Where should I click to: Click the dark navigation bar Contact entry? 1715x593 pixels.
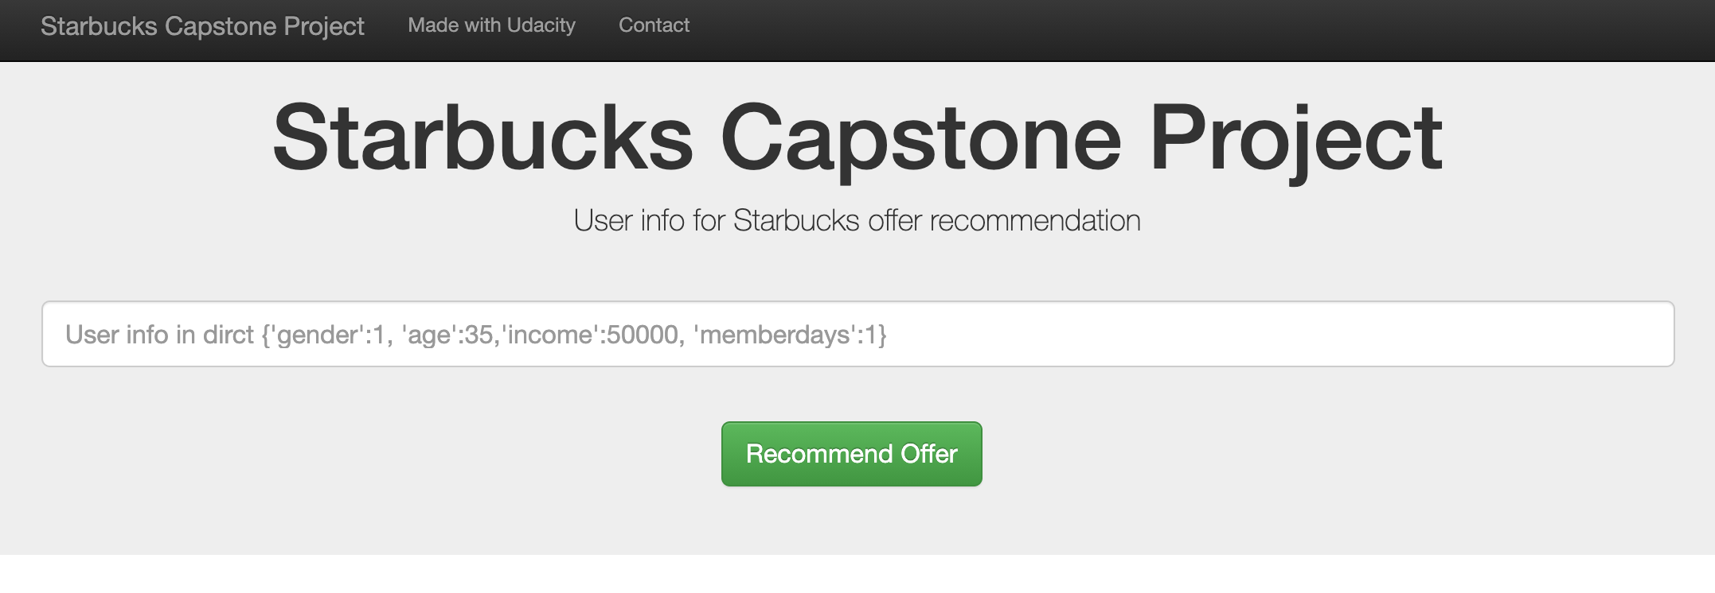point(654,25)
